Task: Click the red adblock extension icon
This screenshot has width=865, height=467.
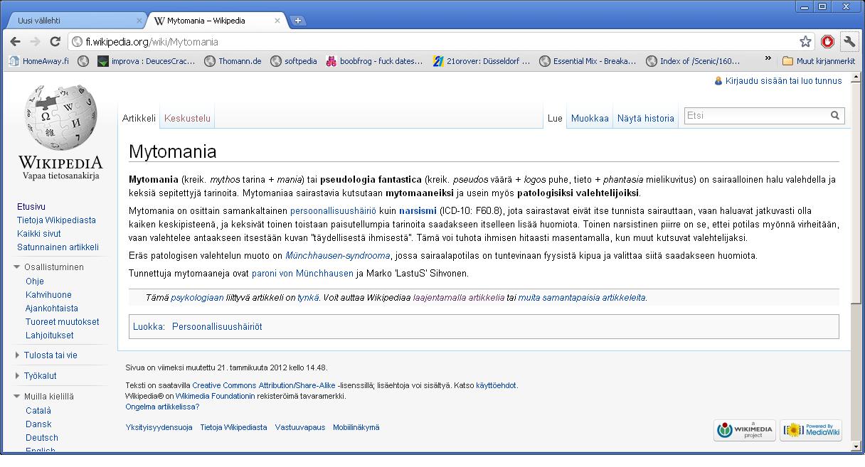Action: click(827, 42)
